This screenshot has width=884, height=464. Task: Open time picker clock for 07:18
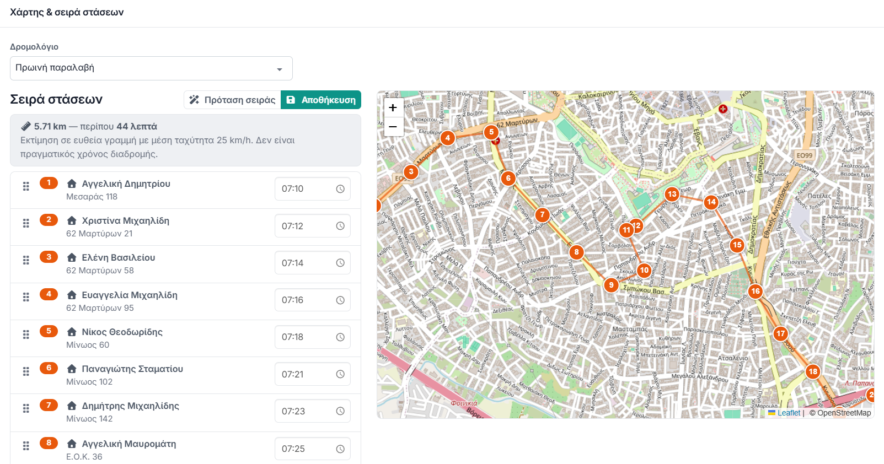point(340,337)
